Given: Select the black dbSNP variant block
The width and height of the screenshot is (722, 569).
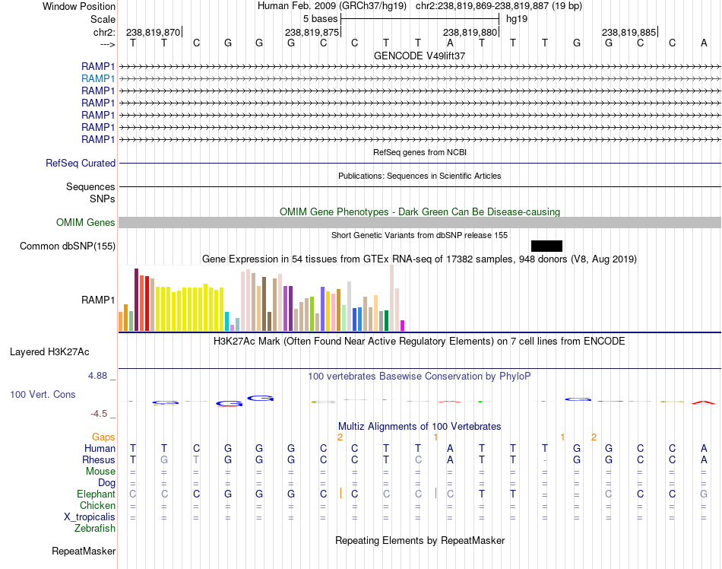Looking at the screenshot, I should pos(546,246).
